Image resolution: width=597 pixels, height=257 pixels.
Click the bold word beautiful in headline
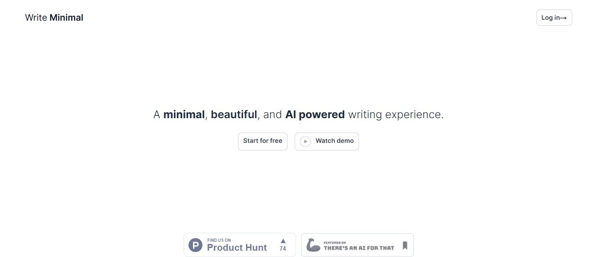pos(234,115)
